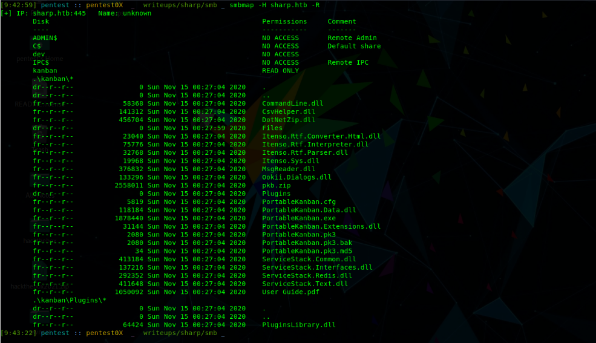Click the 'Plugins' directory name in kanban listing
Viewport: 596px width, 343px height.
[x=277, y=194]
